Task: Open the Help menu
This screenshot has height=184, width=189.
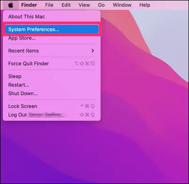Action: [145, 5]
